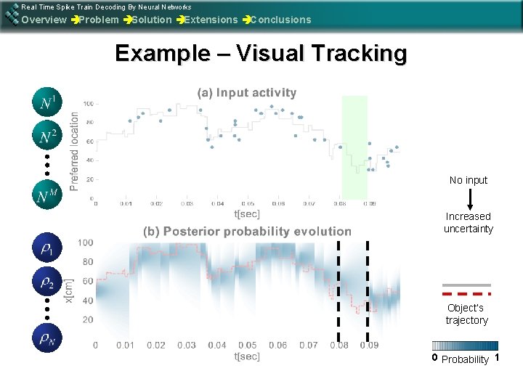Viewport: 523px width, 392px height.
Task: Click the N1 neuron circle
Action: pos(47,102)
